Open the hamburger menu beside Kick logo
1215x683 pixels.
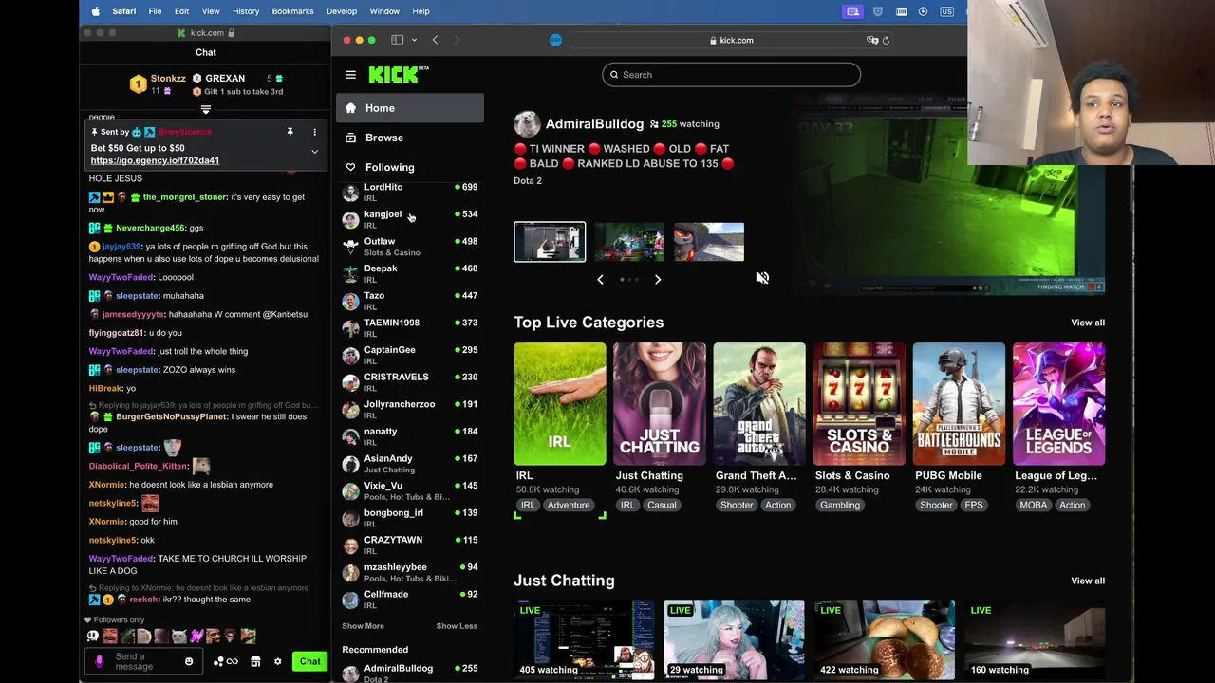[x=350, y=75]
